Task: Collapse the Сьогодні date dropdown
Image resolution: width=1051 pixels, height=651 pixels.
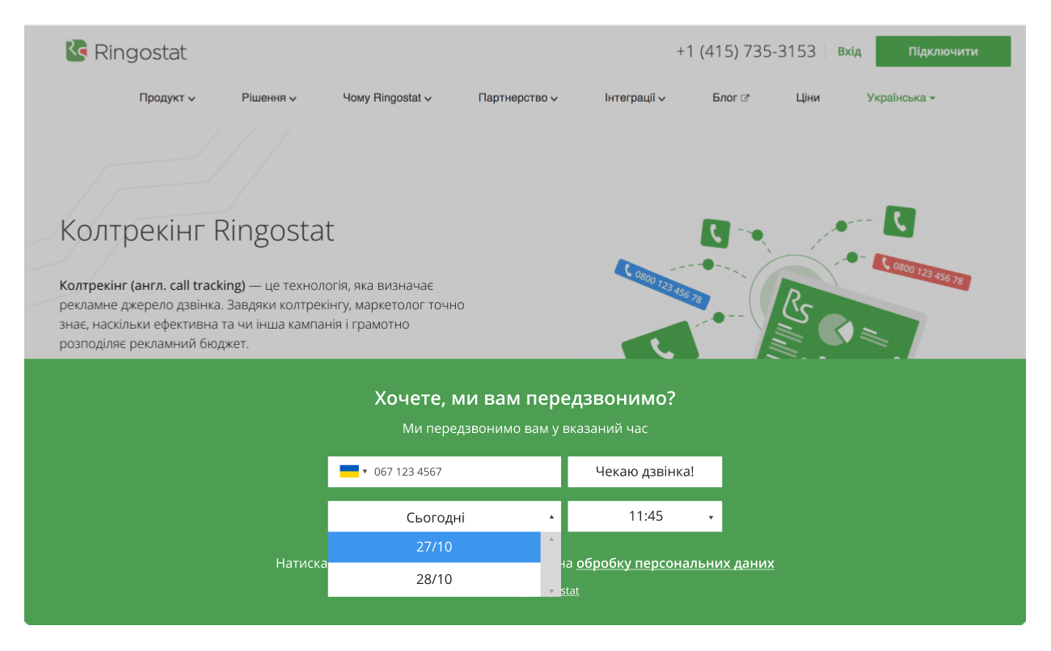Action: [x=444, y=517]
